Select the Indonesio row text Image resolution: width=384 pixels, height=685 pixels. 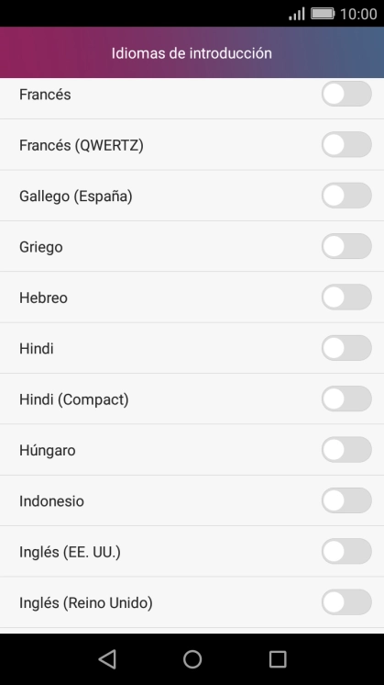tap(51, 501)
